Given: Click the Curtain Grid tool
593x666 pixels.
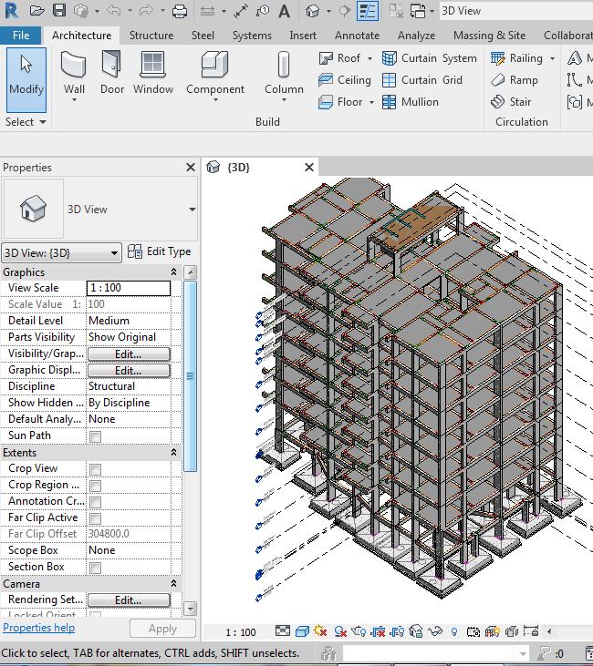Looking at the screenshot, I should (422, 80).
